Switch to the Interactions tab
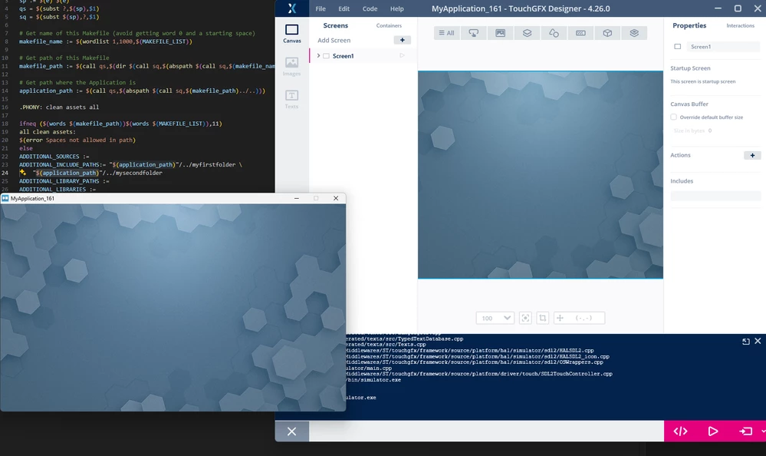Screen dimensions: 766x456 click(740, 25)
